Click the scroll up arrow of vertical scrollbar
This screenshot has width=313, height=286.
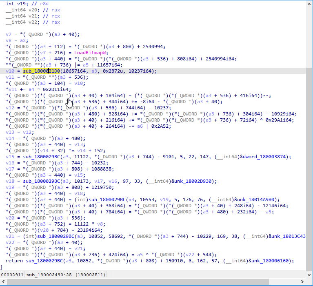(x=309, y=4)
